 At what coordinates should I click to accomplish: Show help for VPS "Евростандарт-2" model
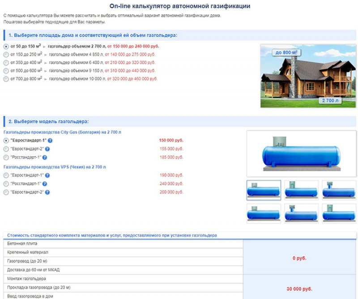(47, 192)
